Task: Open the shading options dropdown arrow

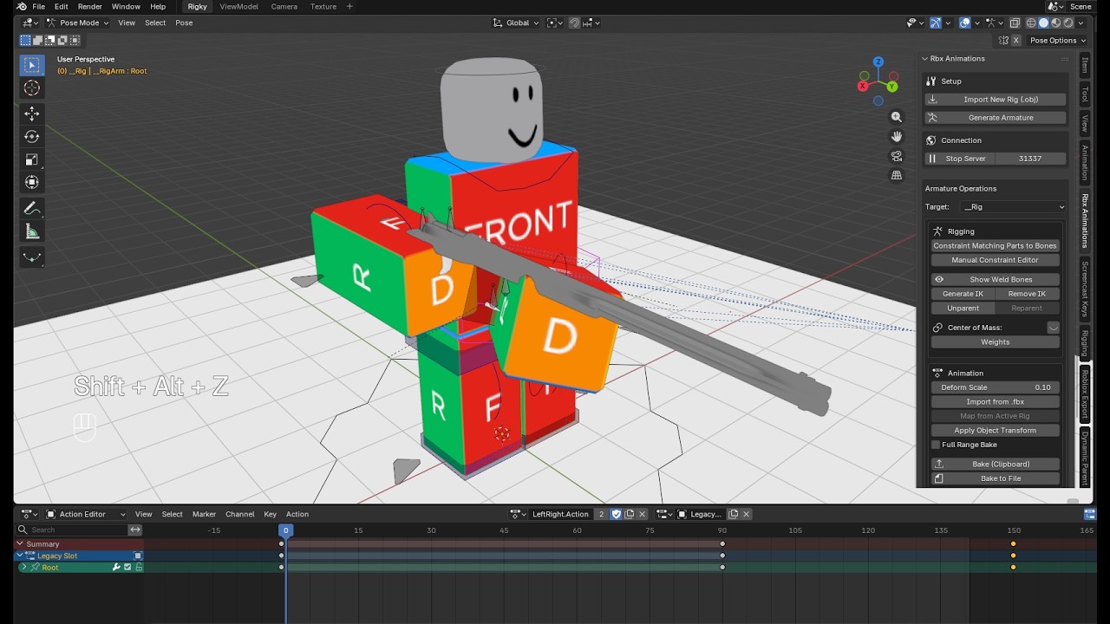Action: (1081, 23)
